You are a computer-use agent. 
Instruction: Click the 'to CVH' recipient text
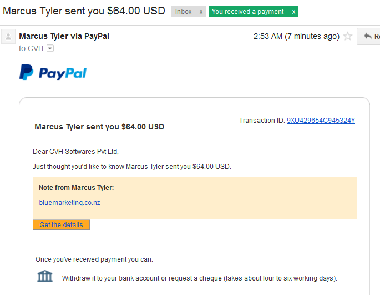(31, 48)
